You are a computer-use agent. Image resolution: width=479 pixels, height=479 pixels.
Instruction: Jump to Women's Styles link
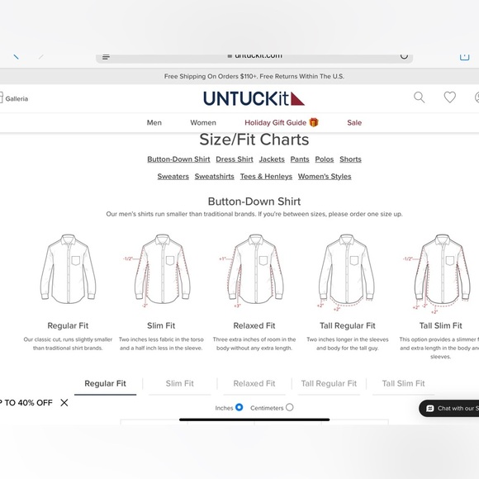tap(325, 177)
